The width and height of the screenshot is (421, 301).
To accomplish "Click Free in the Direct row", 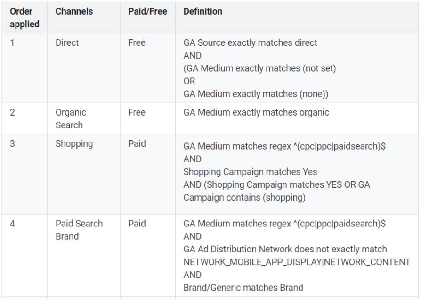I will pos(137,43).
